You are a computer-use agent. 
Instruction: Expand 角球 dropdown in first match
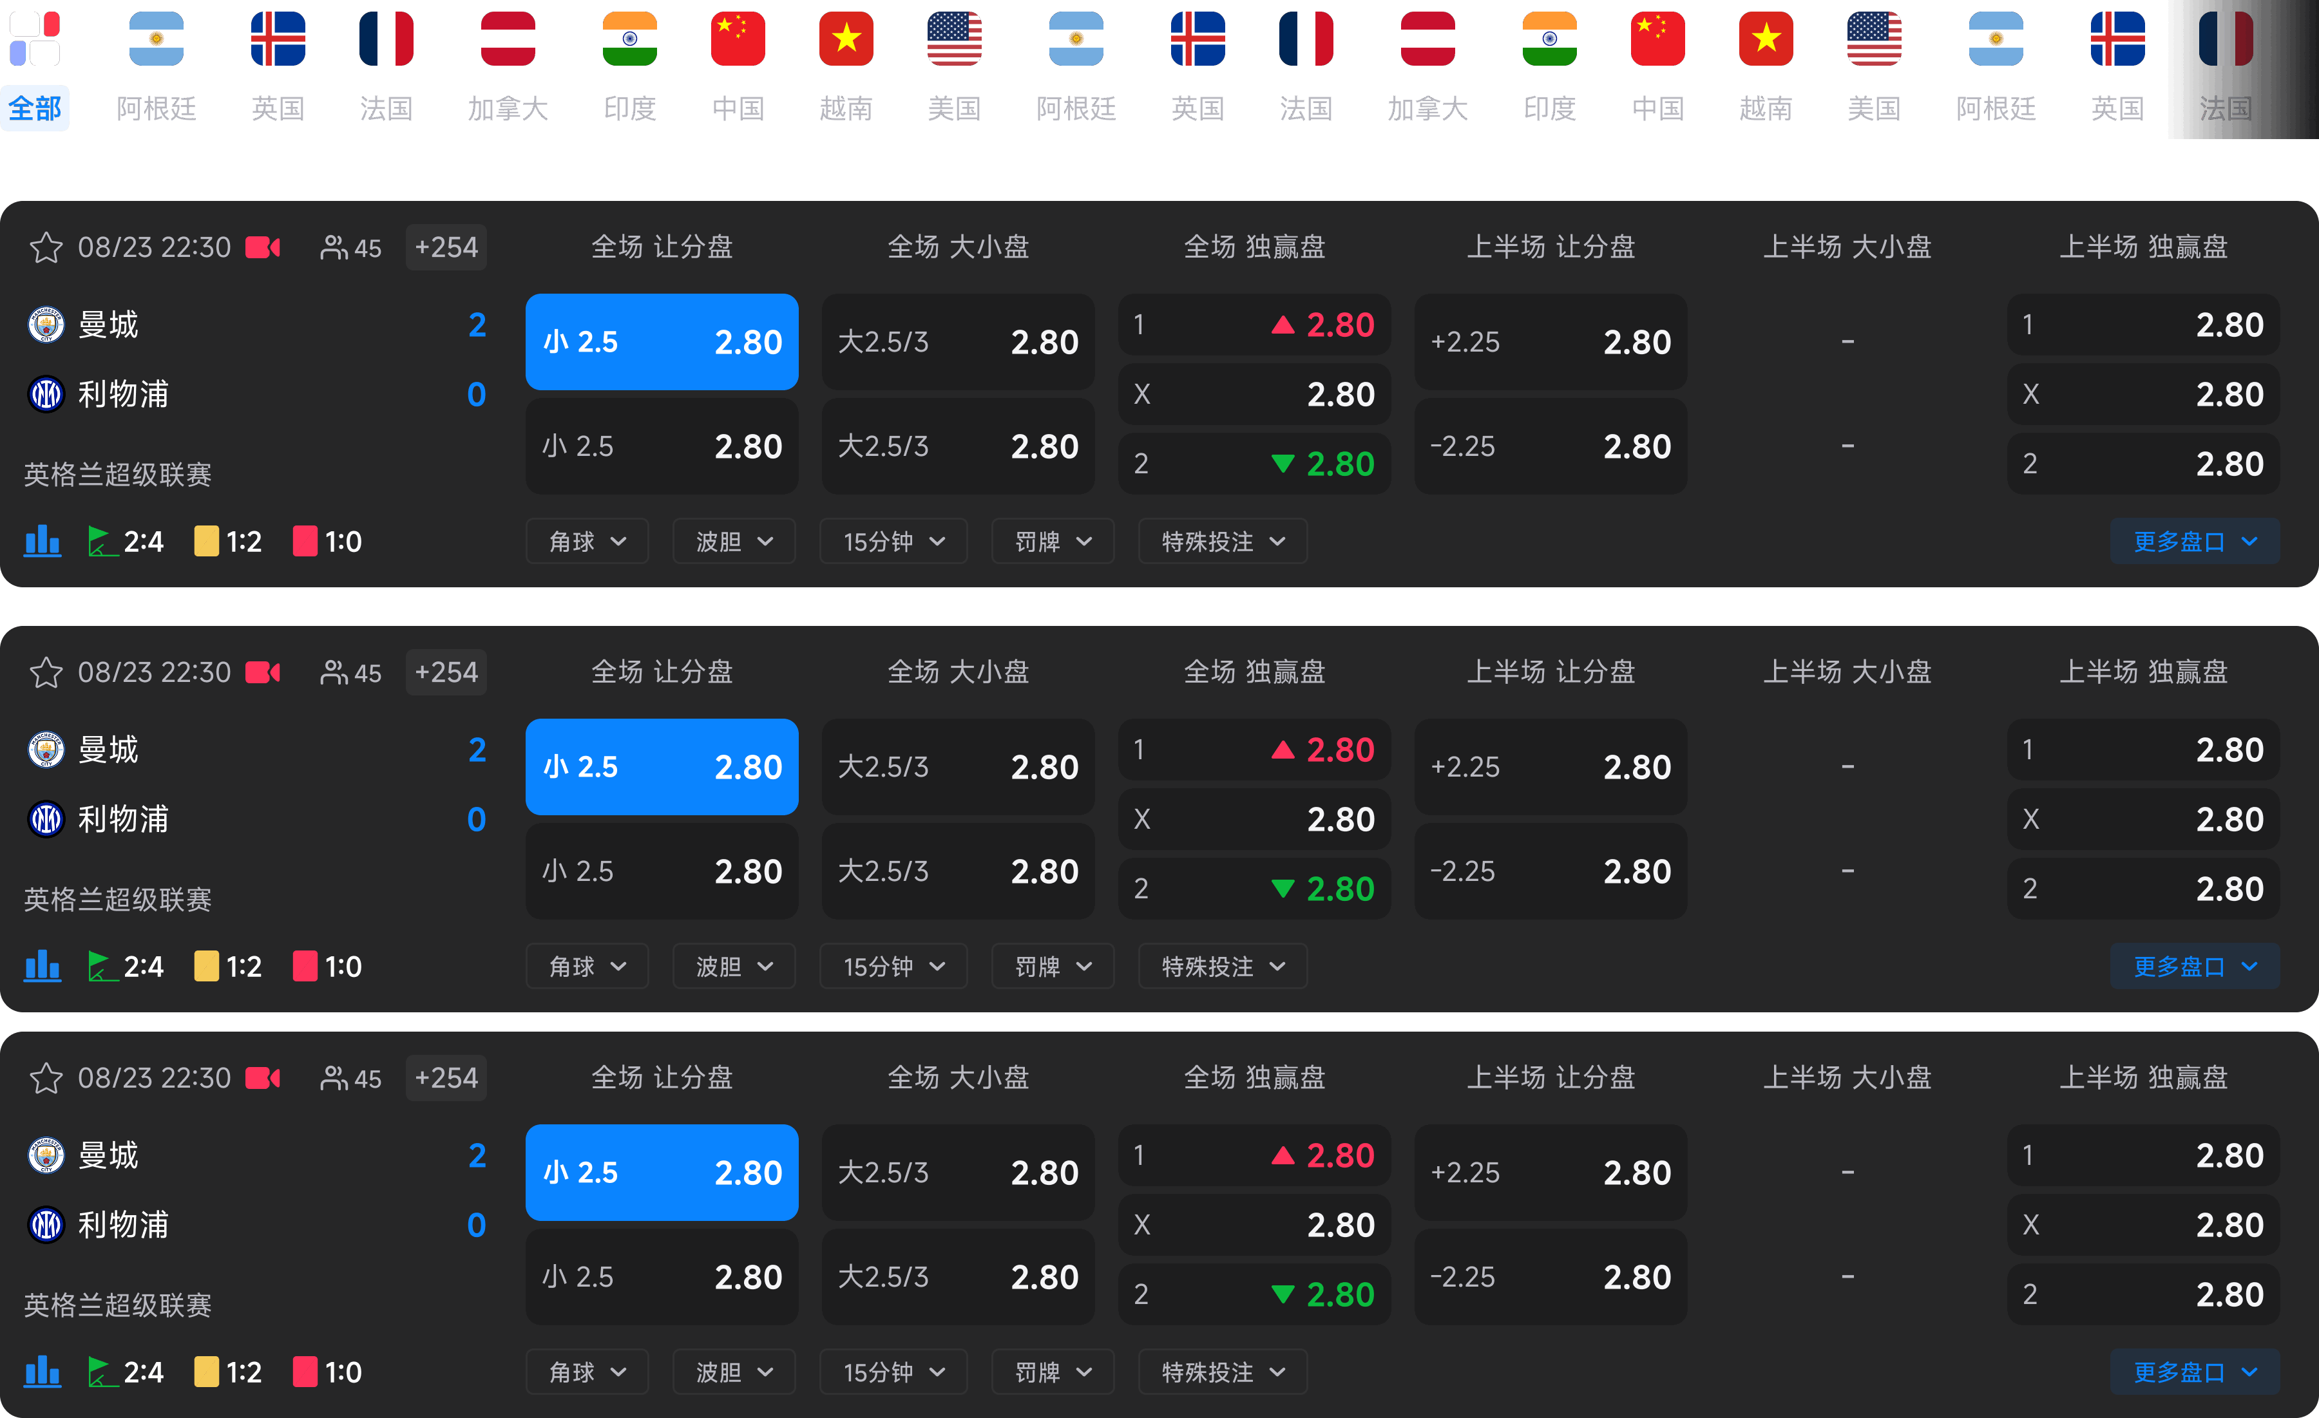587,541
